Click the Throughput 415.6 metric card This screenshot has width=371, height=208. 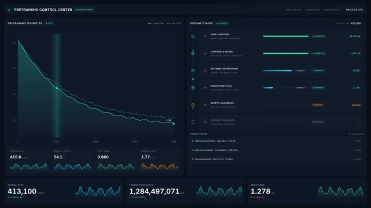click(x=28, y=160)
